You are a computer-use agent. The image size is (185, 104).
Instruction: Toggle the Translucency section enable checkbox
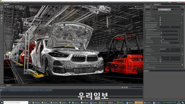pyautogui.click(x=182, y=55)
